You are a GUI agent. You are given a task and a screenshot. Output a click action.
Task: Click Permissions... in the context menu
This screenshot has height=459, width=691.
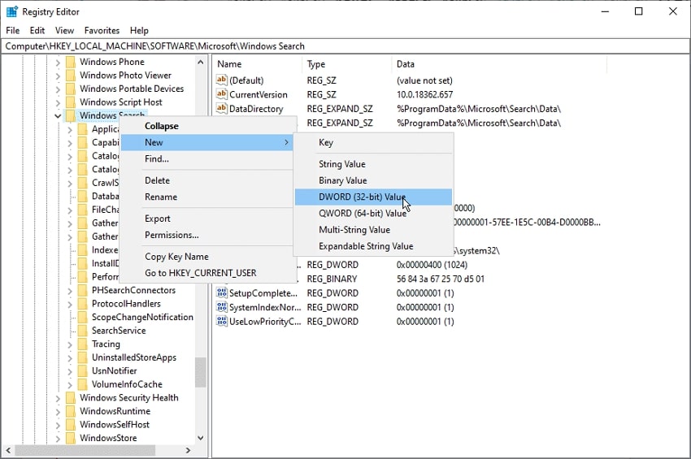207,236
